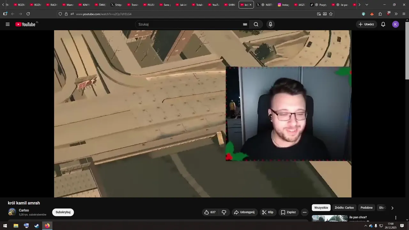Image resolution: width=409 pixels, height=230 pixels.
Task: Open Firefox extensions puzzle icon
Action: pos(380,14)
